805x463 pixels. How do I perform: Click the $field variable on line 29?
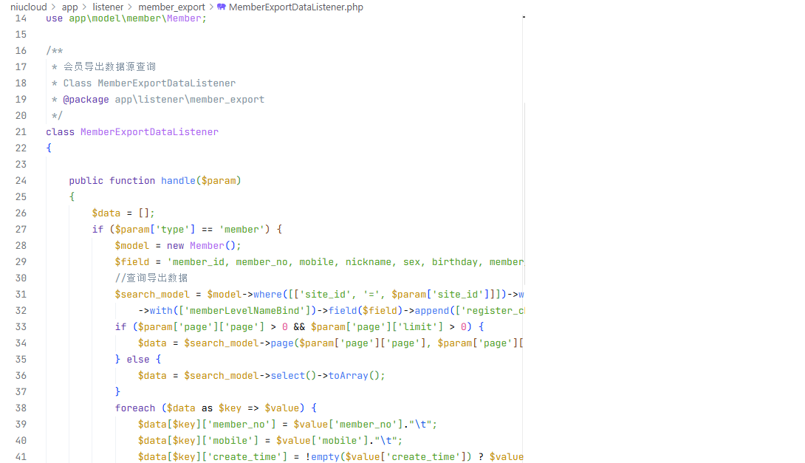[132, 262]
